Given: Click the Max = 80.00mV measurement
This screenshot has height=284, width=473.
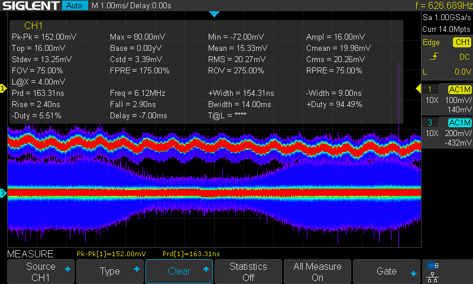Looking at the screenshot, I should pyautogui.click(x=138, y=37).
